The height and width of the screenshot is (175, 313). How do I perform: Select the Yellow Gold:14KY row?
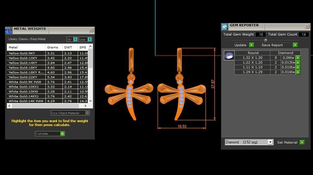[x=48, y=63]
